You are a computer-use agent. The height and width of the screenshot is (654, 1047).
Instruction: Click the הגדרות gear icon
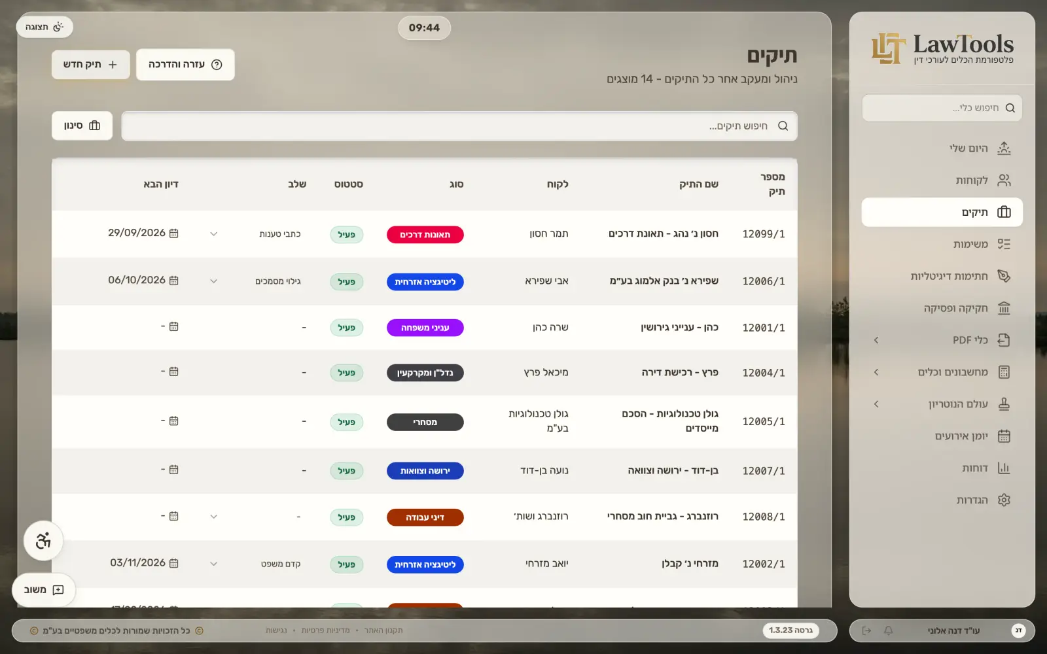[1004, 500]
